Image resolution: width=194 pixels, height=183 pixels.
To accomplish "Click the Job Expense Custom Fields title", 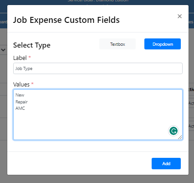I will pyautogui.click(x=66, y=20).
